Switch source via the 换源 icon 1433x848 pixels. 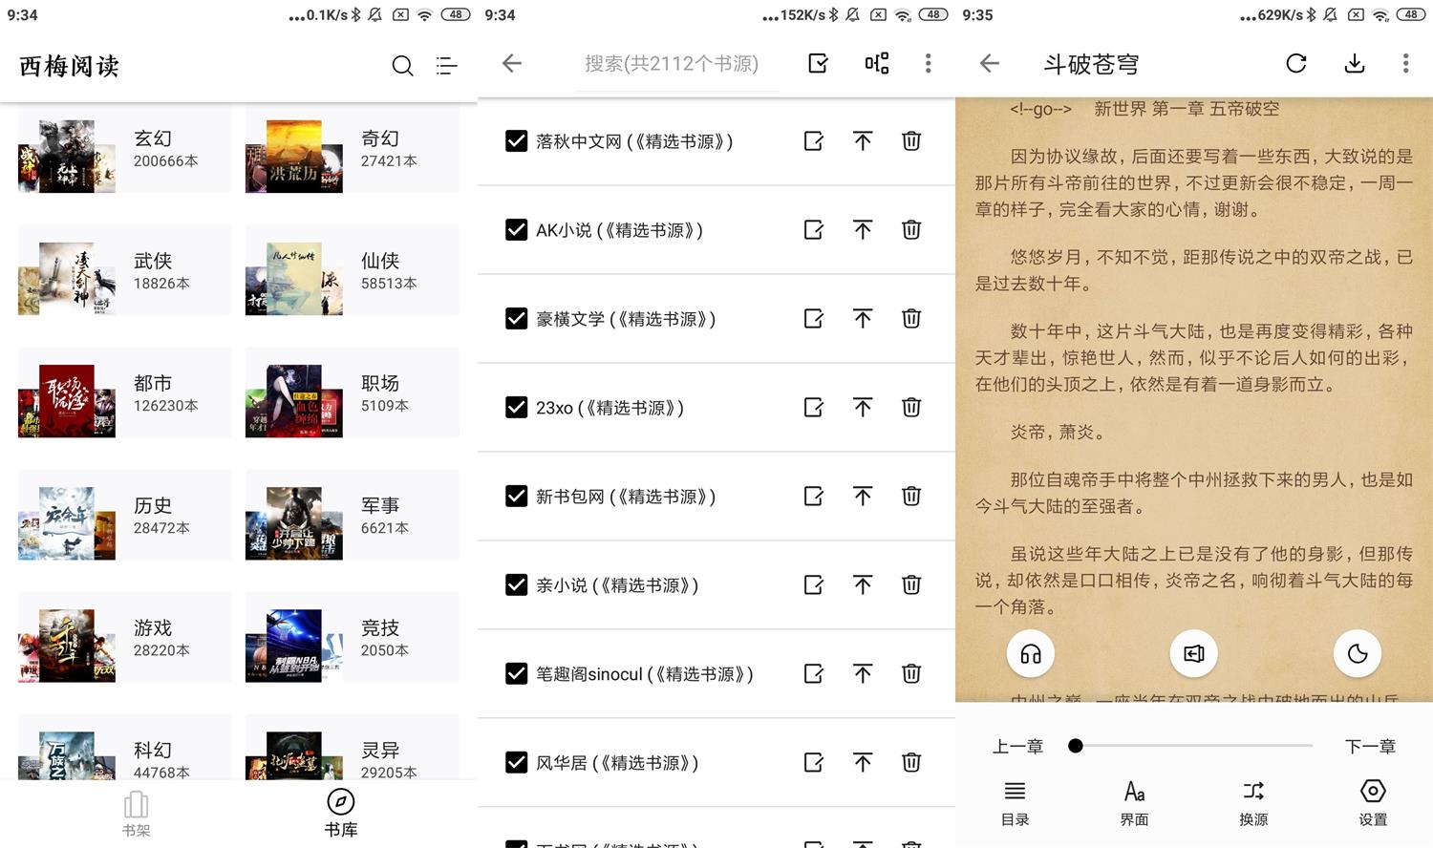(x=1252, y=800)
